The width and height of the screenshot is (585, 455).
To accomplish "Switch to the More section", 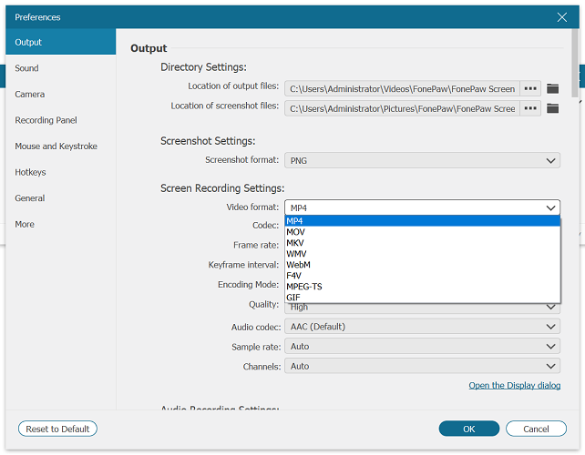I will coord(60,225).
